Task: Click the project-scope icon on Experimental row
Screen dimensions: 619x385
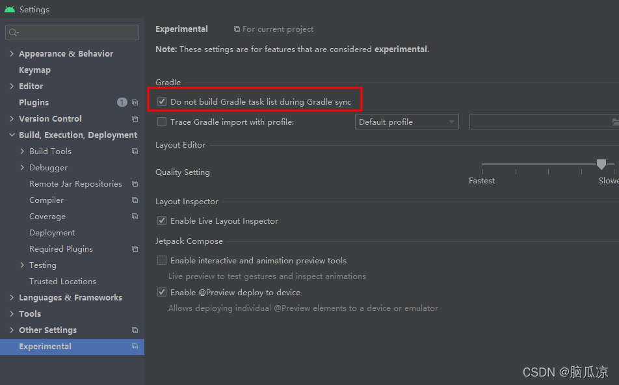Action: [x=135, y=346]
